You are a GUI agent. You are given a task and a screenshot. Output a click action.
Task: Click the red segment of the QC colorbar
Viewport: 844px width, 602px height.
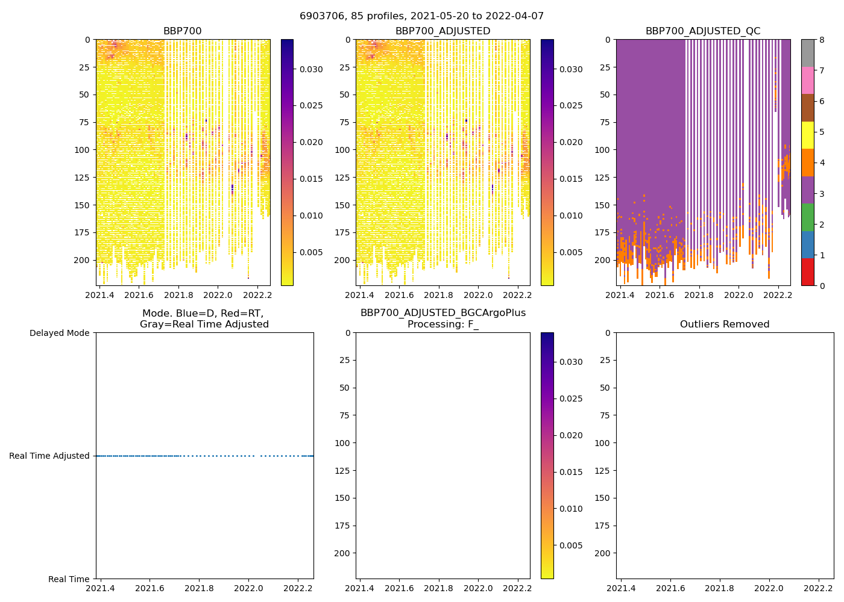point(807,272)
